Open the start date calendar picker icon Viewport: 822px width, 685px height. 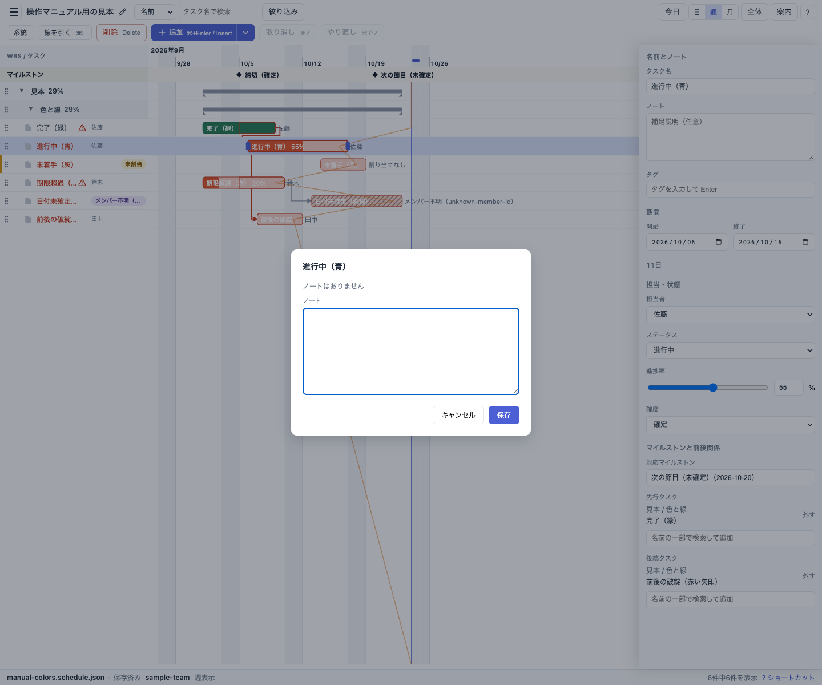click(x=719, y=242)
